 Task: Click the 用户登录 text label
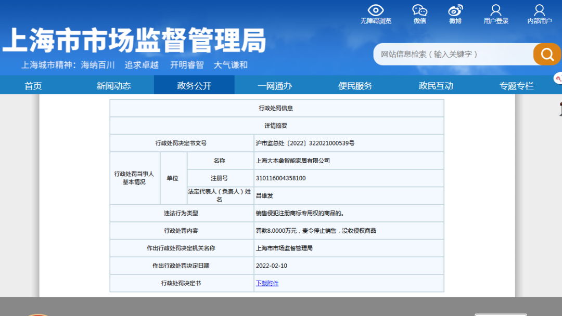point(496,21)
